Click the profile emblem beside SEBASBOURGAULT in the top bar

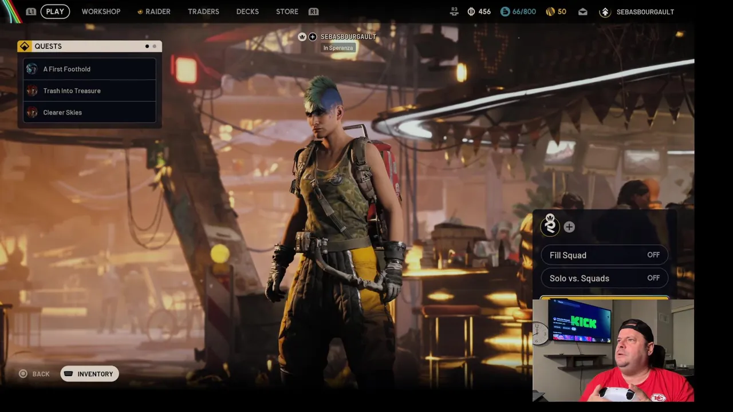coord(605,12)
